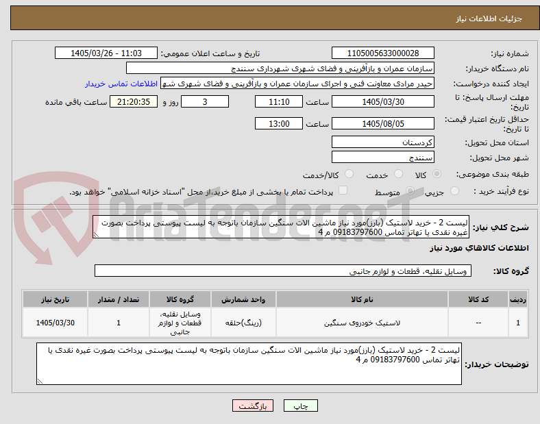Click the validity time field 13:00

click(279, 123)
